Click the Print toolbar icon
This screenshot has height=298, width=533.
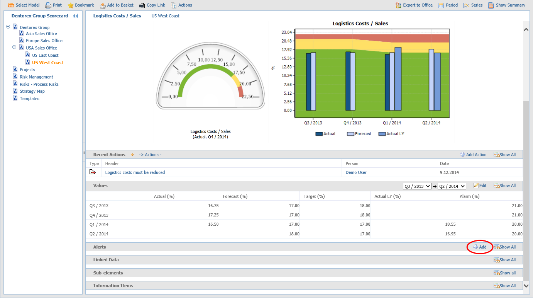pos(48,5)
